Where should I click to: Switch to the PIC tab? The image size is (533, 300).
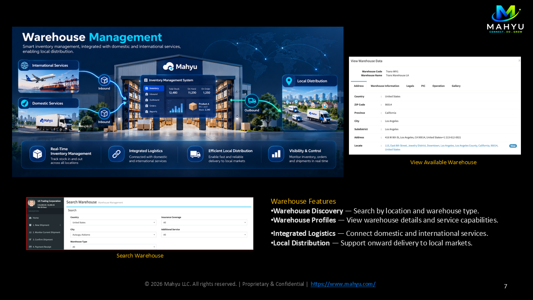(423, 86)
